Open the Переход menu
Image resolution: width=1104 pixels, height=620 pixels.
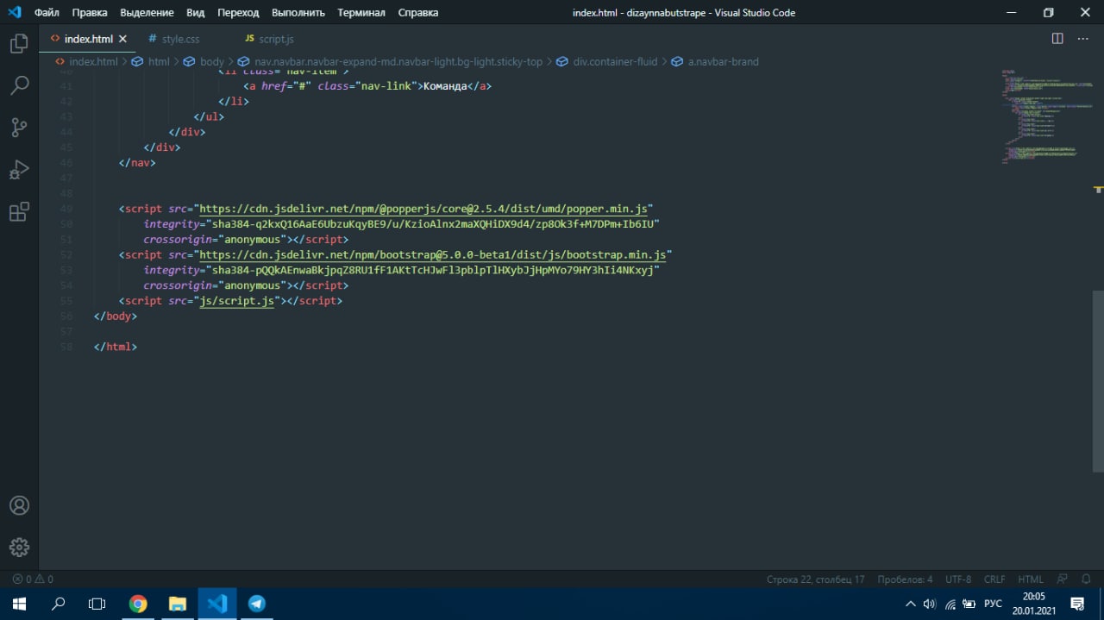(x=238, y=13)
